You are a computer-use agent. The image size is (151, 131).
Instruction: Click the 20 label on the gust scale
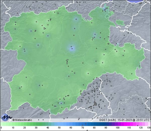pyautogui.click(x=25, y=128)
